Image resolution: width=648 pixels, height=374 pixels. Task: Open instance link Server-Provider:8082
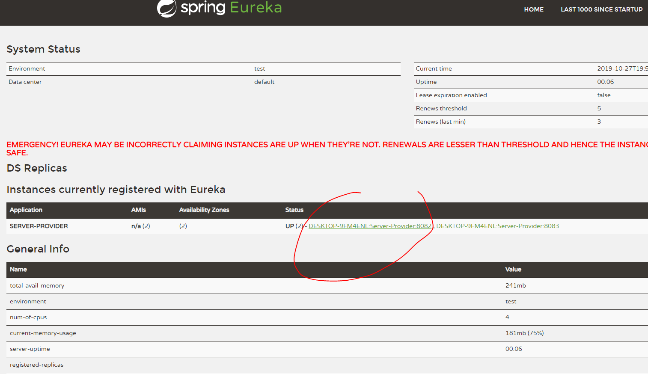click(x=370, y=226)
